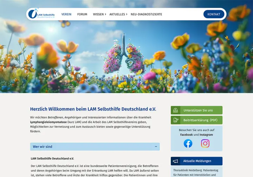Open the Thoraxklinik Heidelberg Patiententag news link
Image resolution: width=253 pixels, height=177 pixels.
[x=196, y=172]
